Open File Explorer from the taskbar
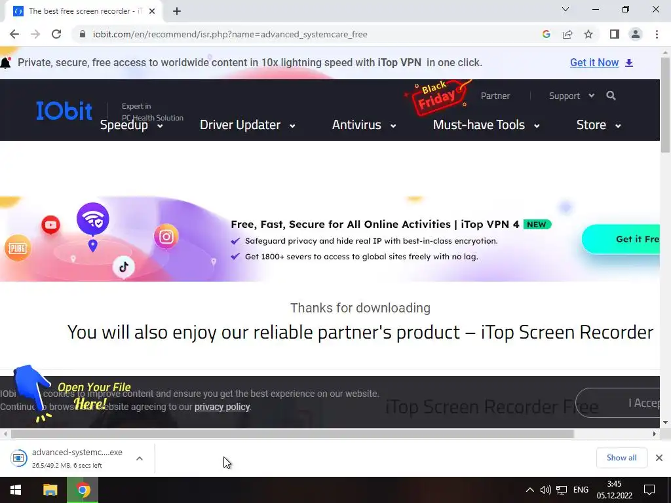The height and width of the screenshot is (503, 671). [50, 490]
